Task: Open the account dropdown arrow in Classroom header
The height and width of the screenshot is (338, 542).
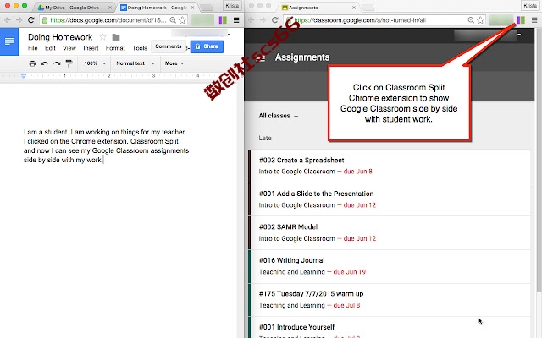Action: [x=519, y=35]
